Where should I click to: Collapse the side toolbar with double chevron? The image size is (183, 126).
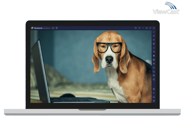[x=154, y=28]
